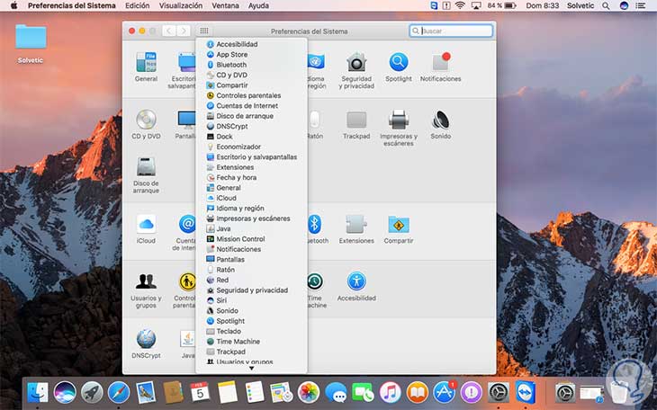Open the Edición menu
This screenshot has height=410, width=657.
(138, 5)
